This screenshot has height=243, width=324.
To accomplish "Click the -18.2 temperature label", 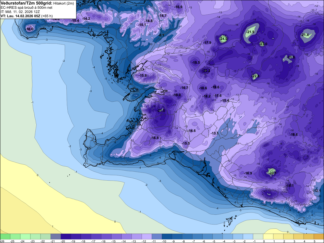I will 207,96.
